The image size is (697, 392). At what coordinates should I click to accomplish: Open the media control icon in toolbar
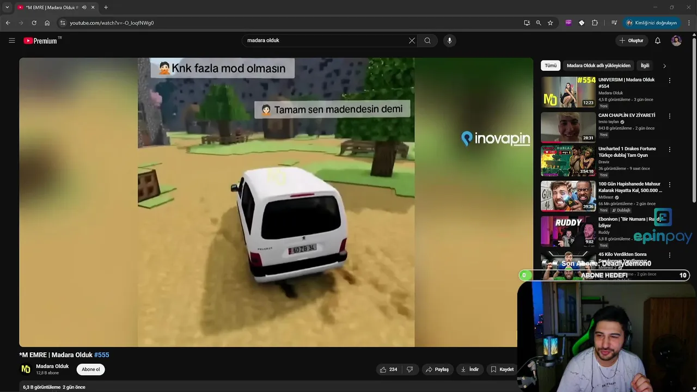pyautogui.click(x=614, y=23)
